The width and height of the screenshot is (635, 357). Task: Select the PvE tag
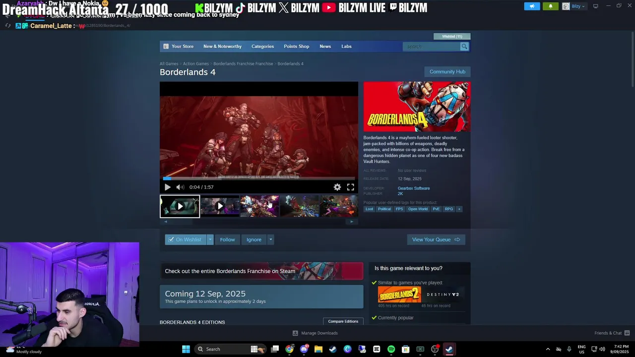[436, 209]
